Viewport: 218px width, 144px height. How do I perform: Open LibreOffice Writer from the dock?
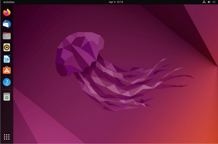click(x=7, y=59)
